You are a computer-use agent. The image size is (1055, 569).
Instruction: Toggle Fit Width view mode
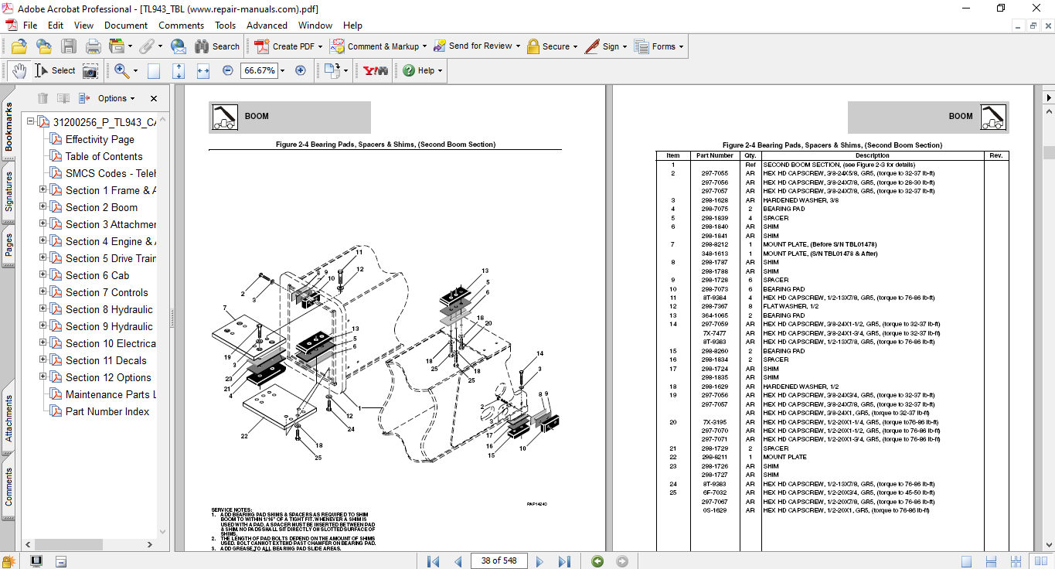click(x=203, y=70)
